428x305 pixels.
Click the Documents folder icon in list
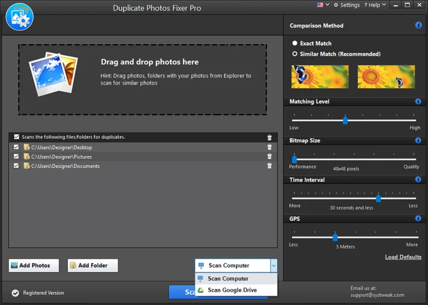click(x=26, y=166)
